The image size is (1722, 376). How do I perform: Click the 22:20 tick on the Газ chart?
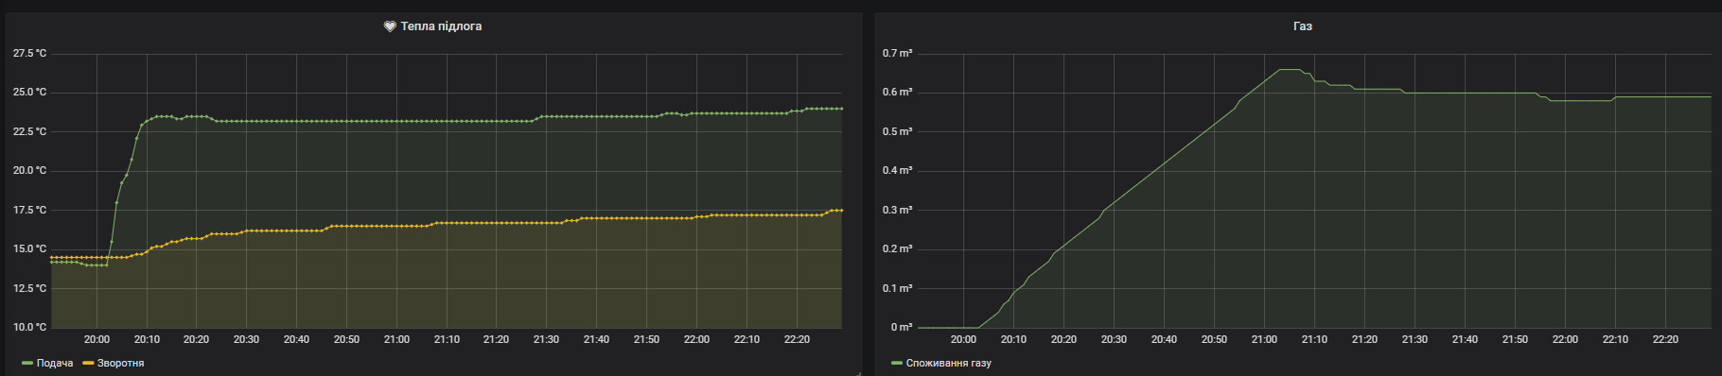1665,339
